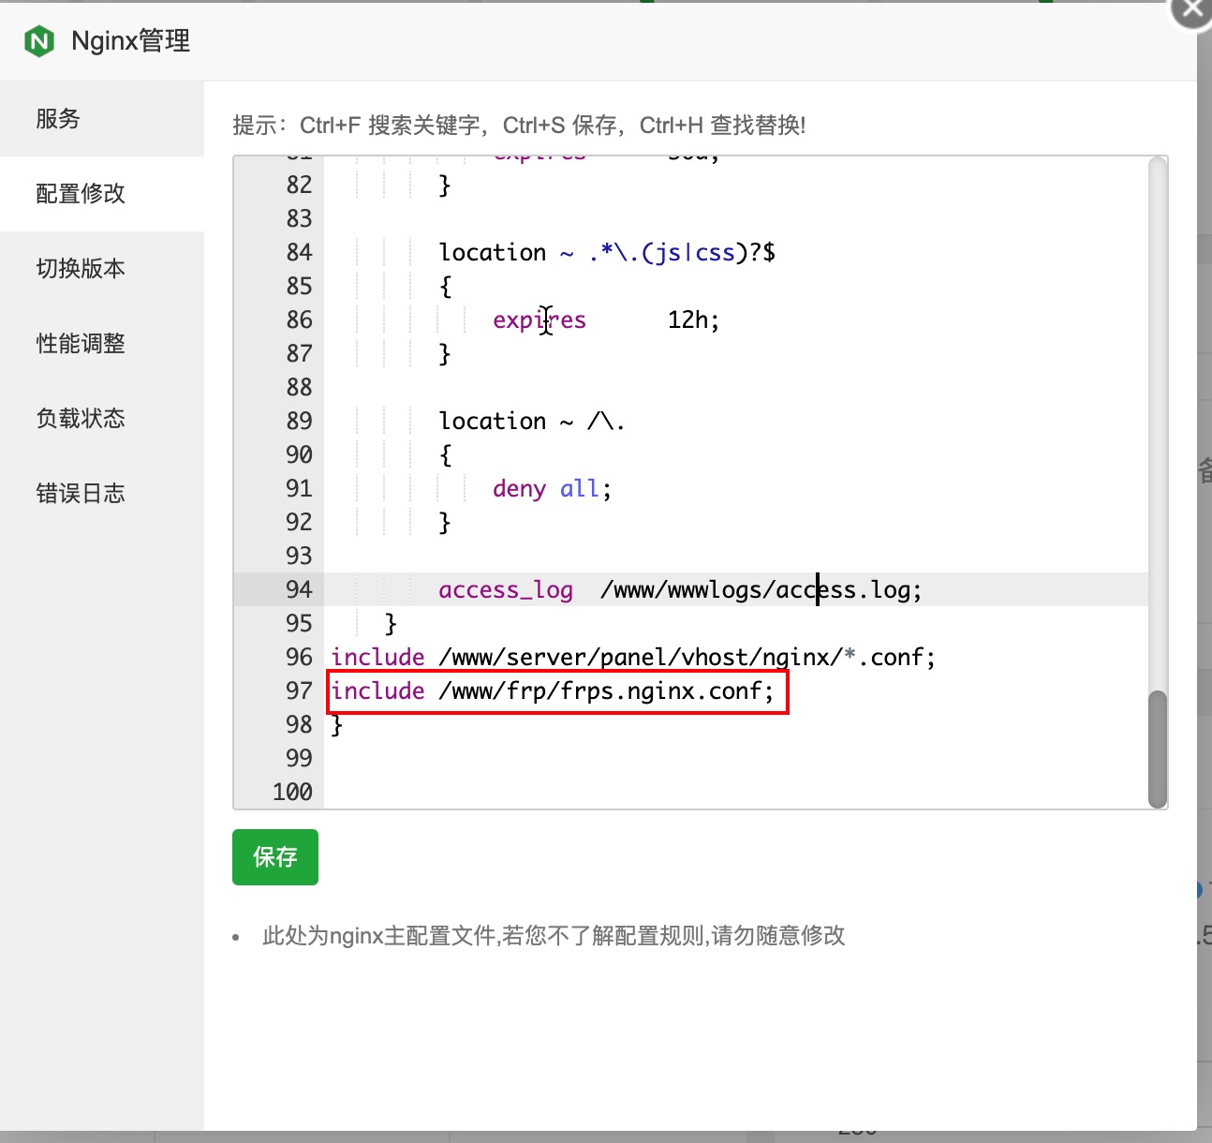
Task: Click the 'expires 12h;' line
Action: point(606,319)
